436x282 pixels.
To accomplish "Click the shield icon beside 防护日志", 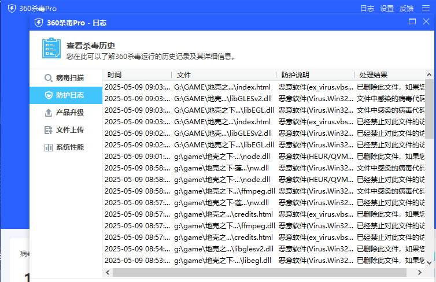I will [49, 95].
